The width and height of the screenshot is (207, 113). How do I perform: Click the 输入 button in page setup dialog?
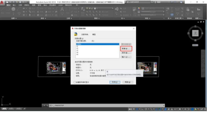tap(126, 57)
